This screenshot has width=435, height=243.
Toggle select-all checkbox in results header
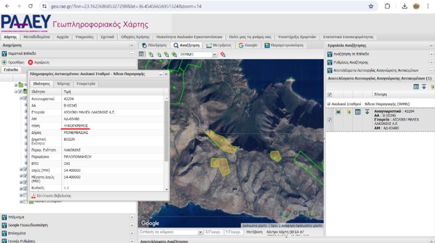330,94
